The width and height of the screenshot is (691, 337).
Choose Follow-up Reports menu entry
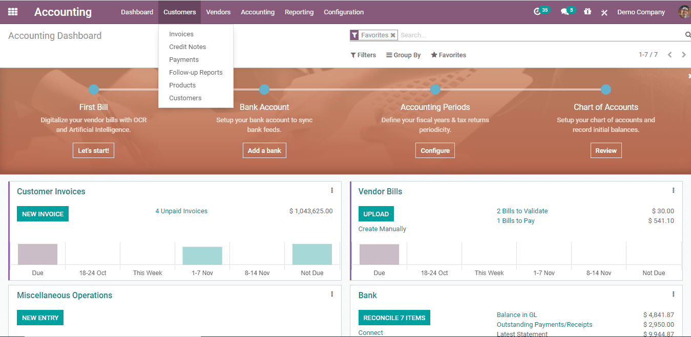click(196, 73)
